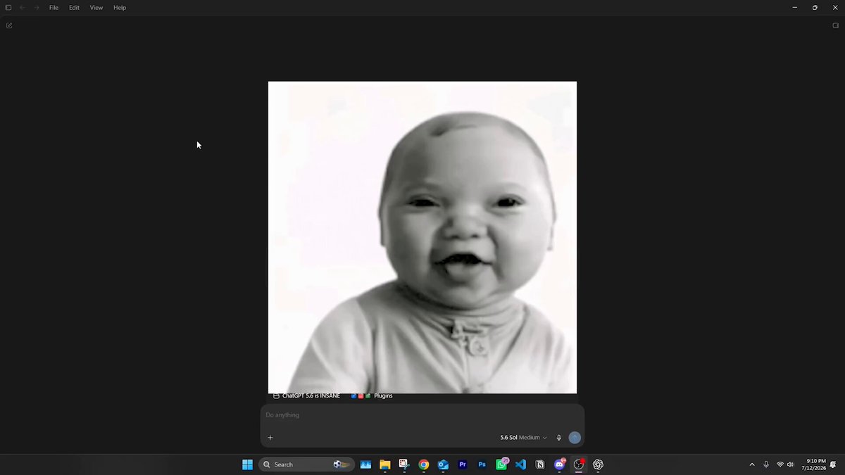
Task: Start voice input with the microphone icon
Action: click(559, 438)
